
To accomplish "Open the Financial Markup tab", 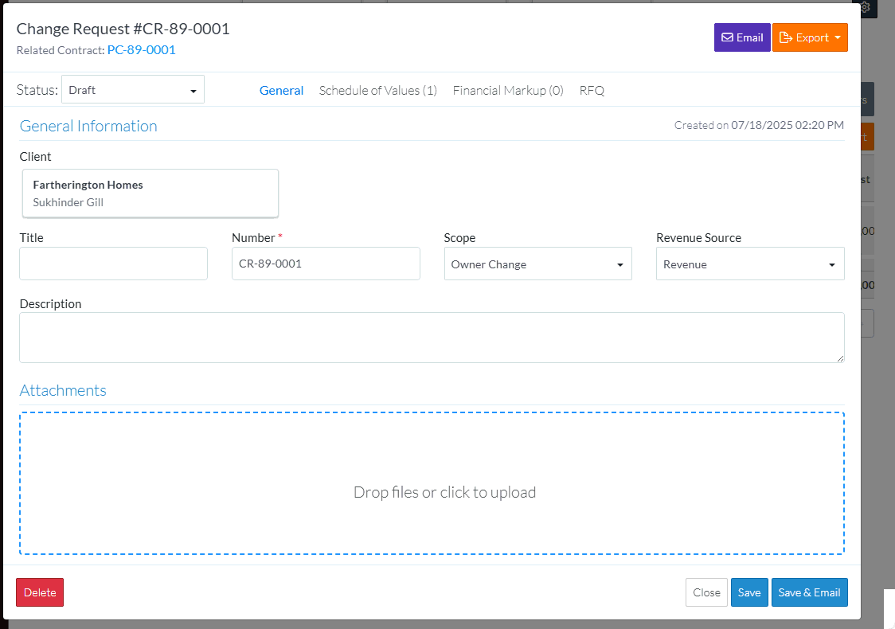I will pos(508,90).
